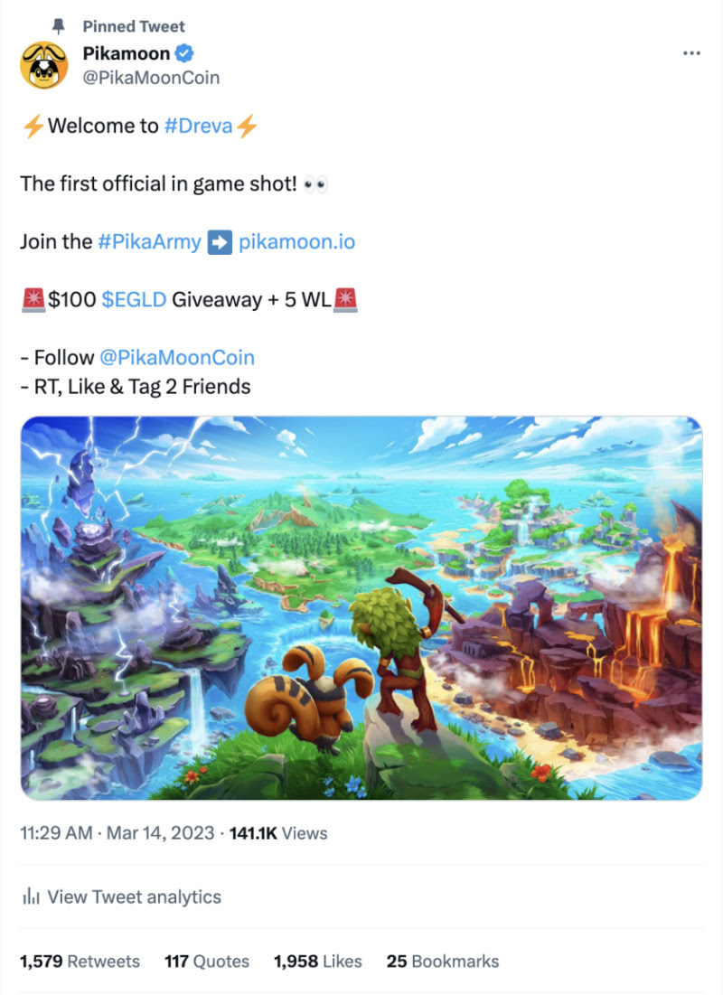This screenshot has width=723, height=995.
Task: Open the @PikaMoonCoin mention in tweet body
Action: coord(177,357)
